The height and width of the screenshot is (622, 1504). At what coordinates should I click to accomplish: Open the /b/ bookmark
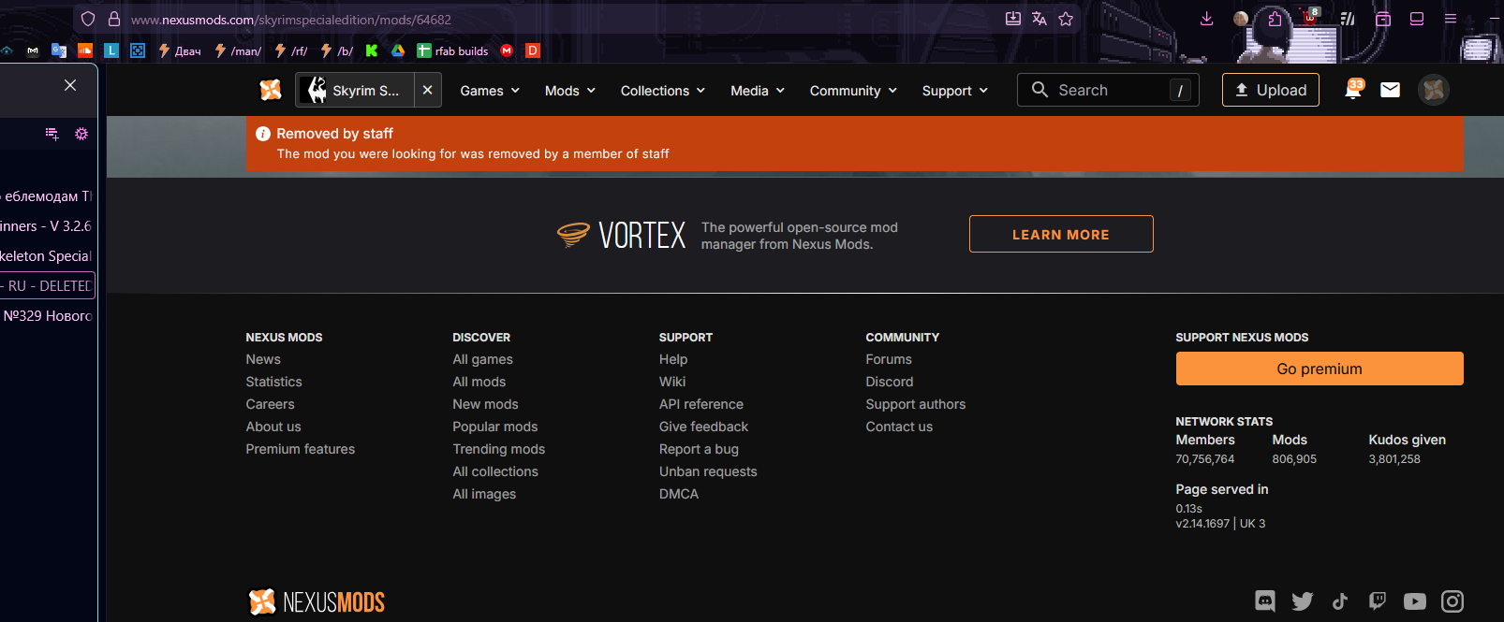337,51
